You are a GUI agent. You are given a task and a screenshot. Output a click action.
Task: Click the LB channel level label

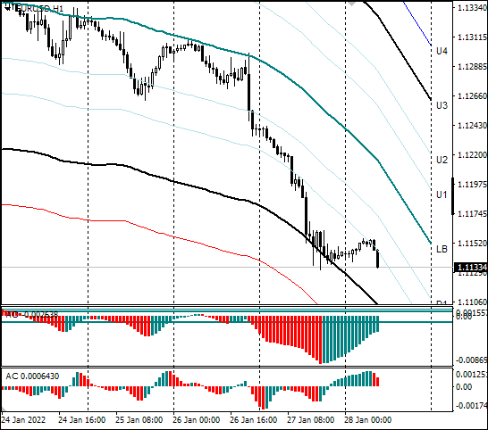(x=442, y=249)
